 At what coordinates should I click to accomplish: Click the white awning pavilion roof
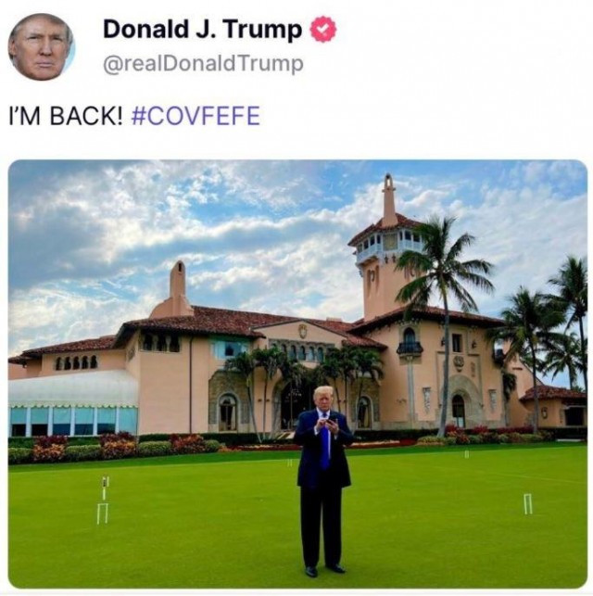[x=72, y=387]
